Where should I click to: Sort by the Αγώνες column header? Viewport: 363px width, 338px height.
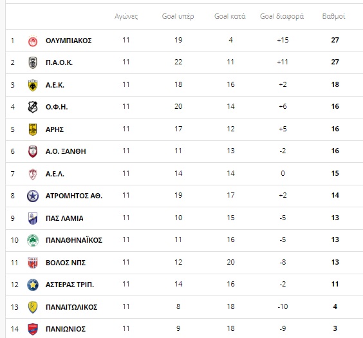[126, 16]
